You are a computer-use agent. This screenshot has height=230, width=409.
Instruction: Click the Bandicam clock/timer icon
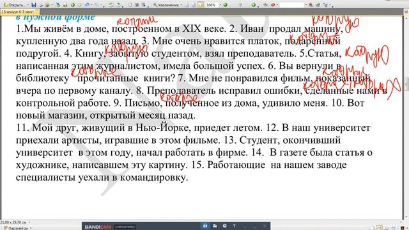pos(224,226)
